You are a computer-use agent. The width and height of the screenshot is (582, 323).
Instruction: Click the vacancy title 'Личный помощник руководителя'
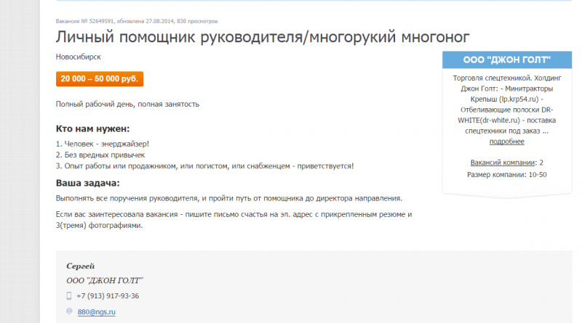263,36
